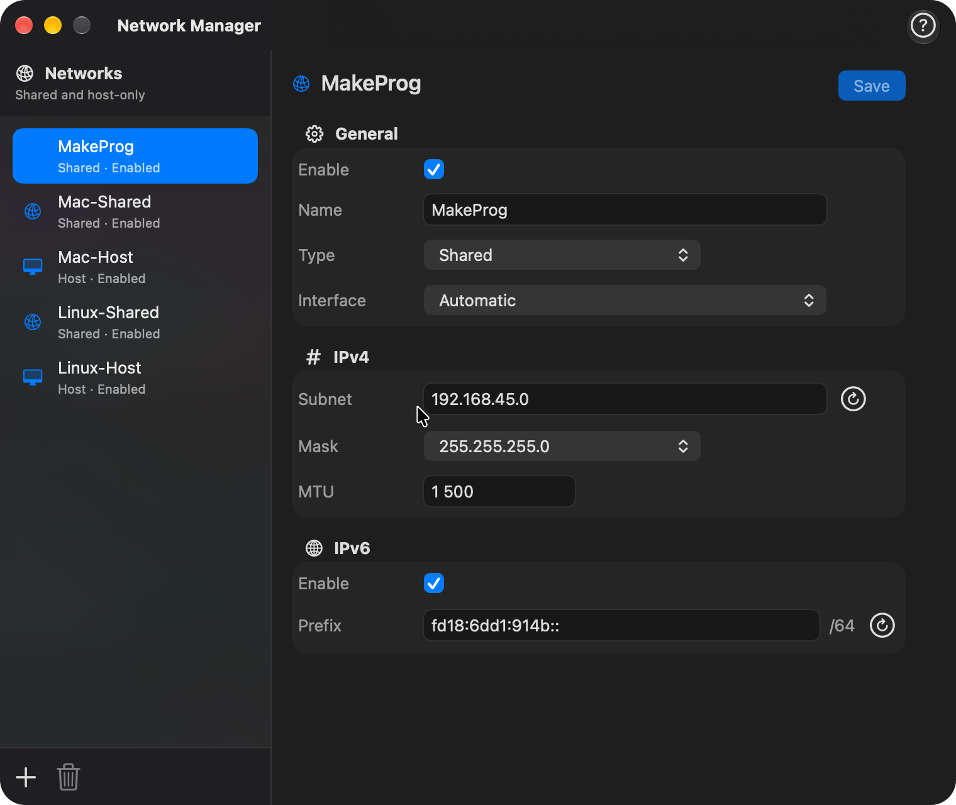The width and height of the screenshot is (956, 805).
Task: Click the Prefix label text
Action: 320,626
